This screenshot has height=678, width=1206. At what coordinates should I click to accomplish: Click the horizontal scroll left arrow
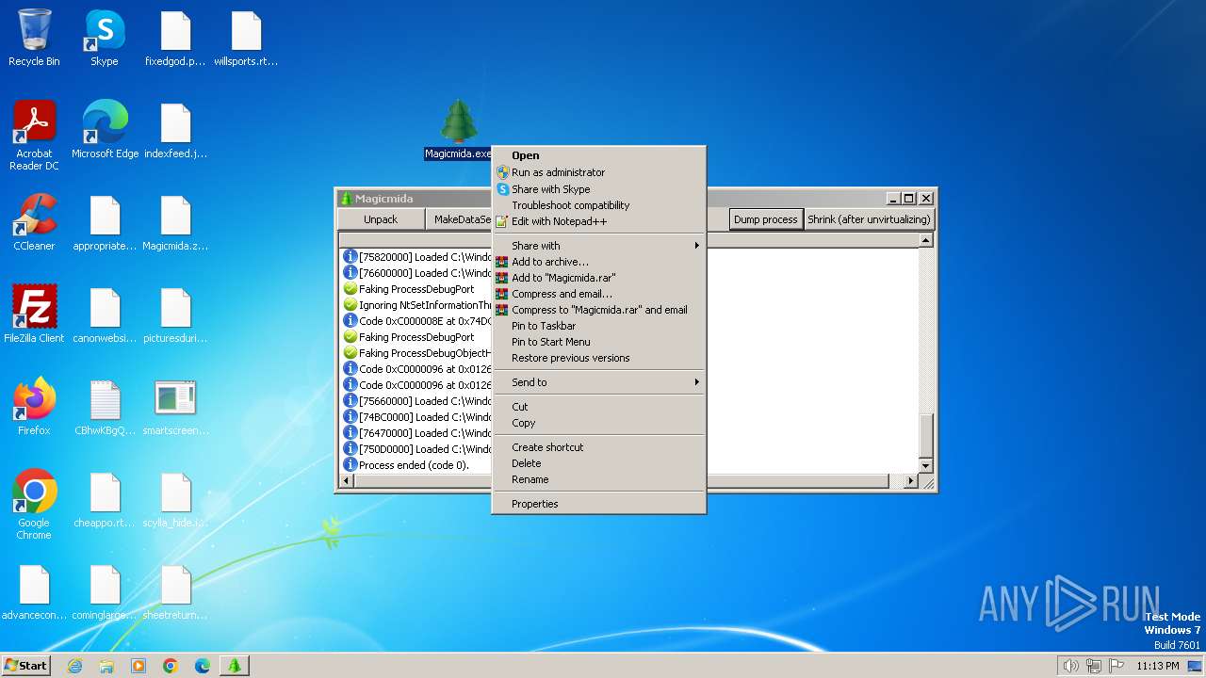tap(346, 481)
